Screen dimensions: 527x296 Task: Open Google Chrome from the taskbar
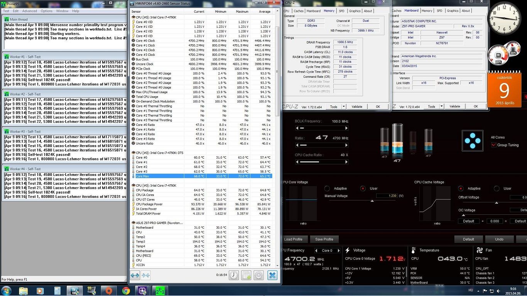click(x=126, y=291)
